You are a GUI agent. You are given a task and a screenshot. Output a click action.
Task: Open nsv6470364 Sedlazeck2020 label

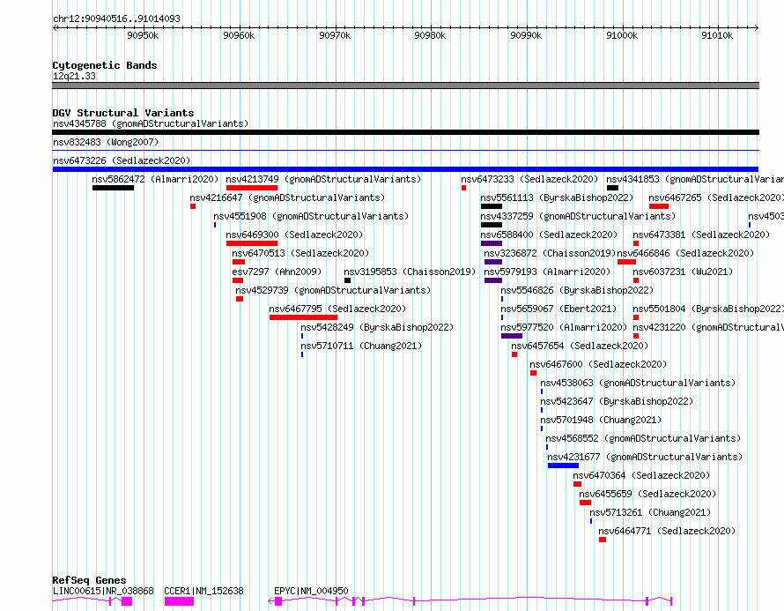[641, 475]
